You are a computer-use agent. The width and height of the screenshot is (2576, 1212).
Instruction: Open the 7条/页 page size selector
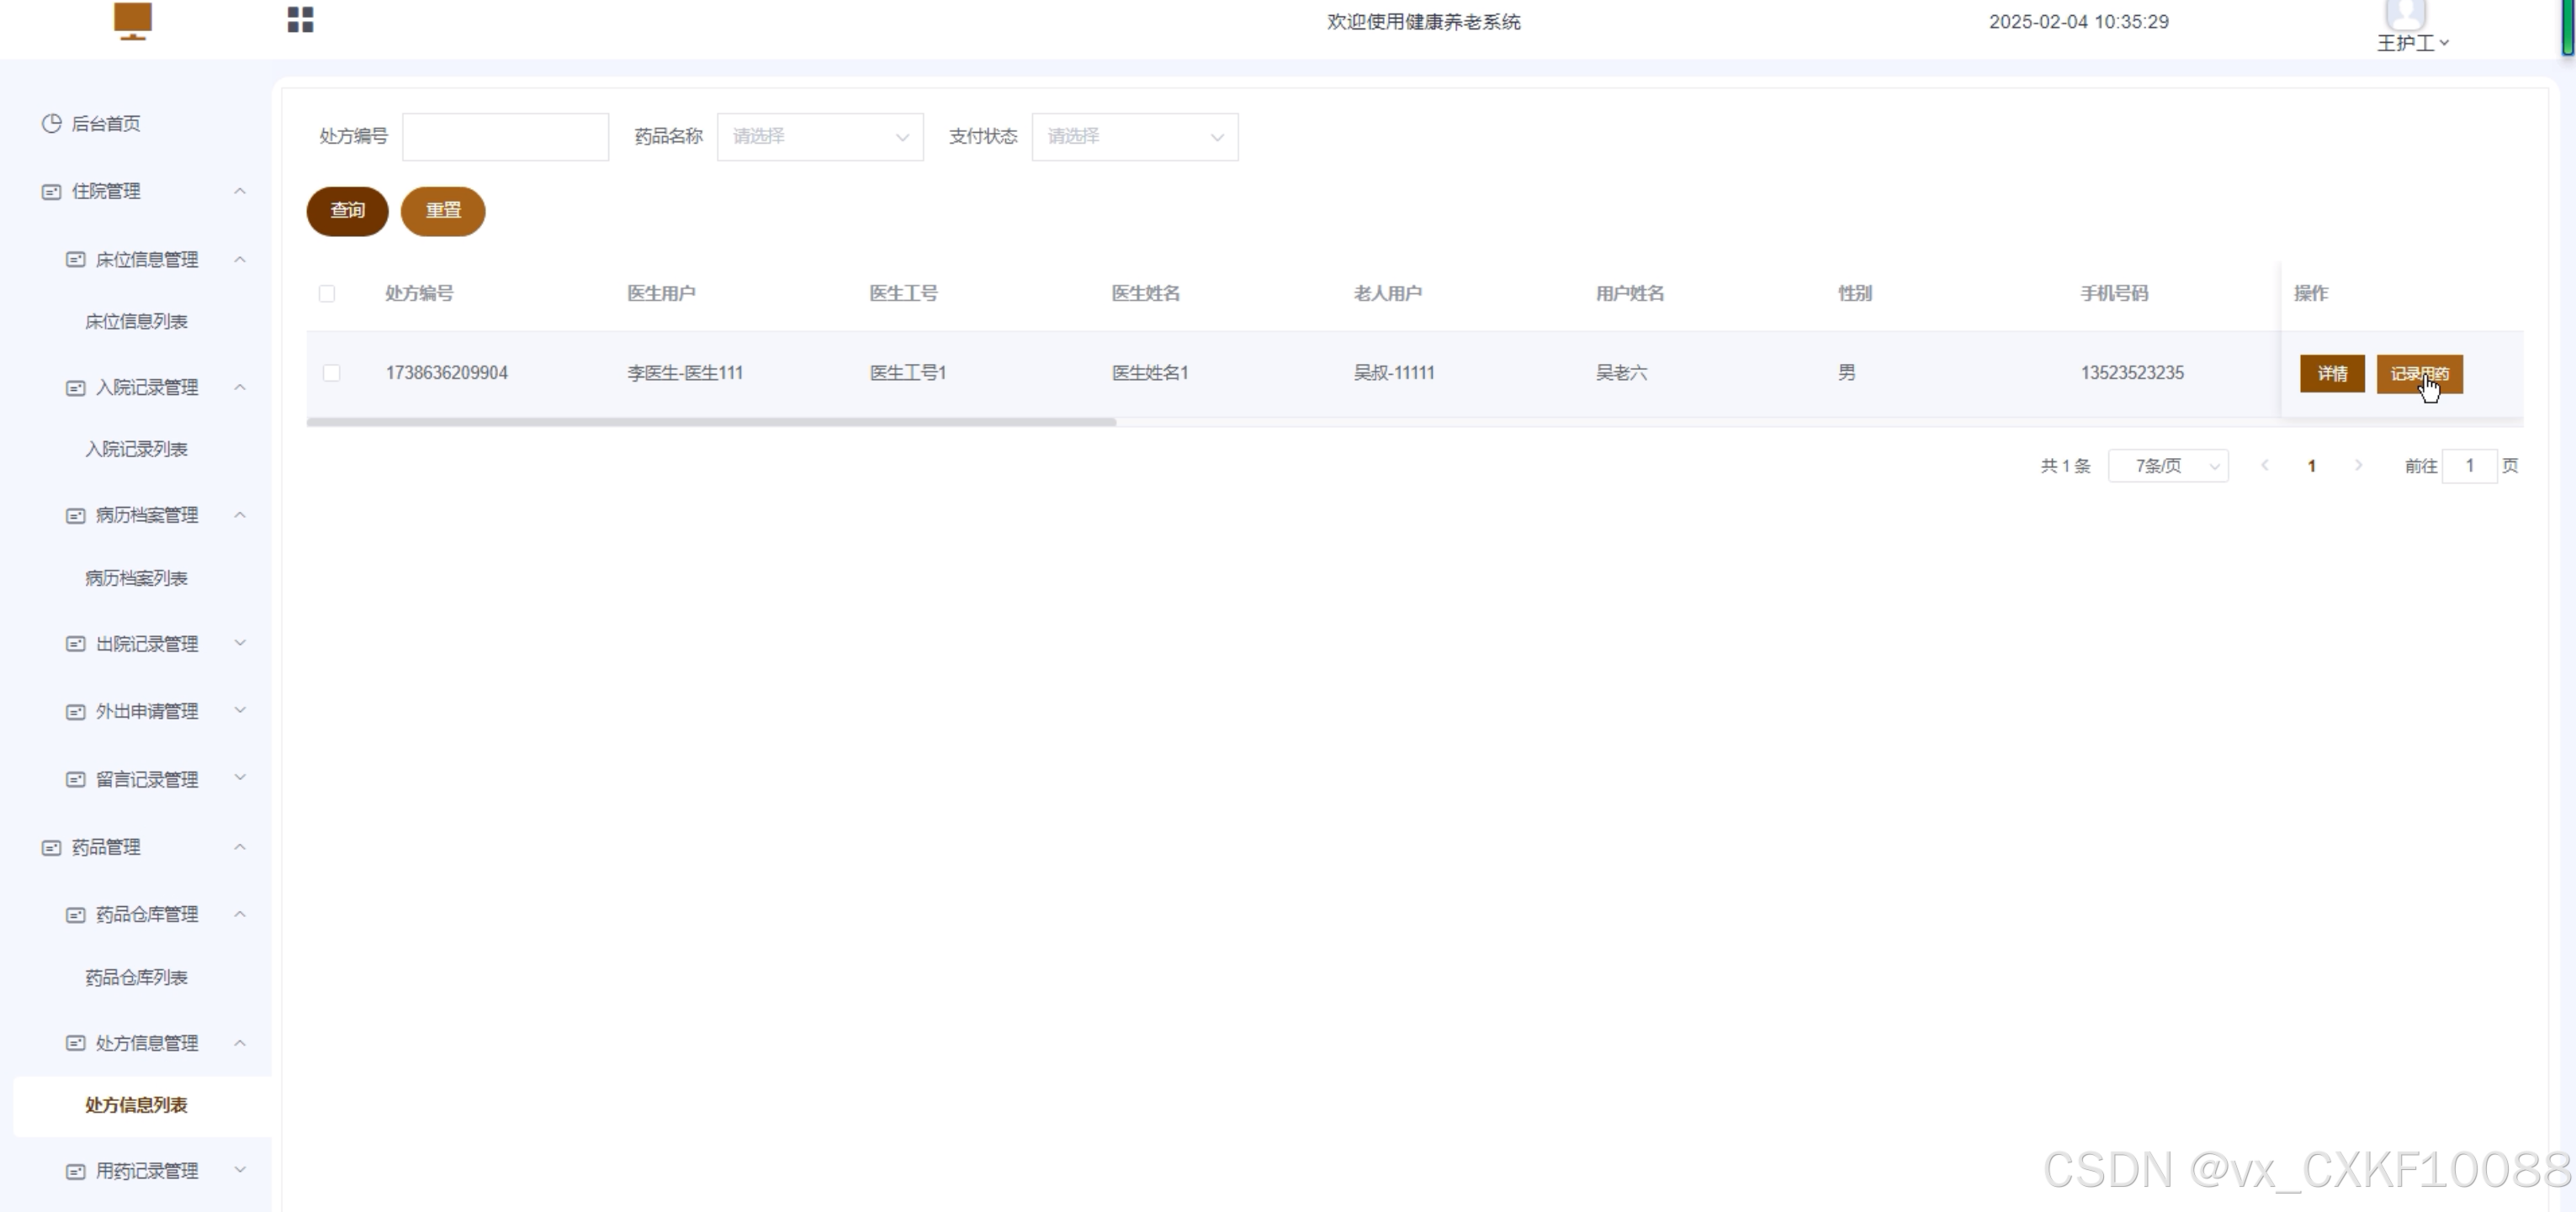pos(2167,466)
